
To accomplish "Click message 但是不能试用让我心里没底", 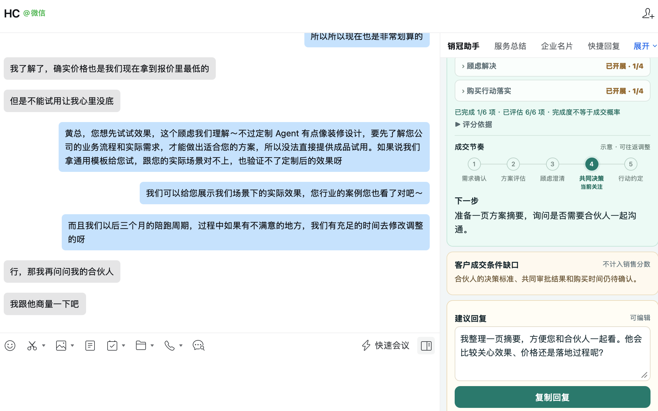I will [62, 101].
